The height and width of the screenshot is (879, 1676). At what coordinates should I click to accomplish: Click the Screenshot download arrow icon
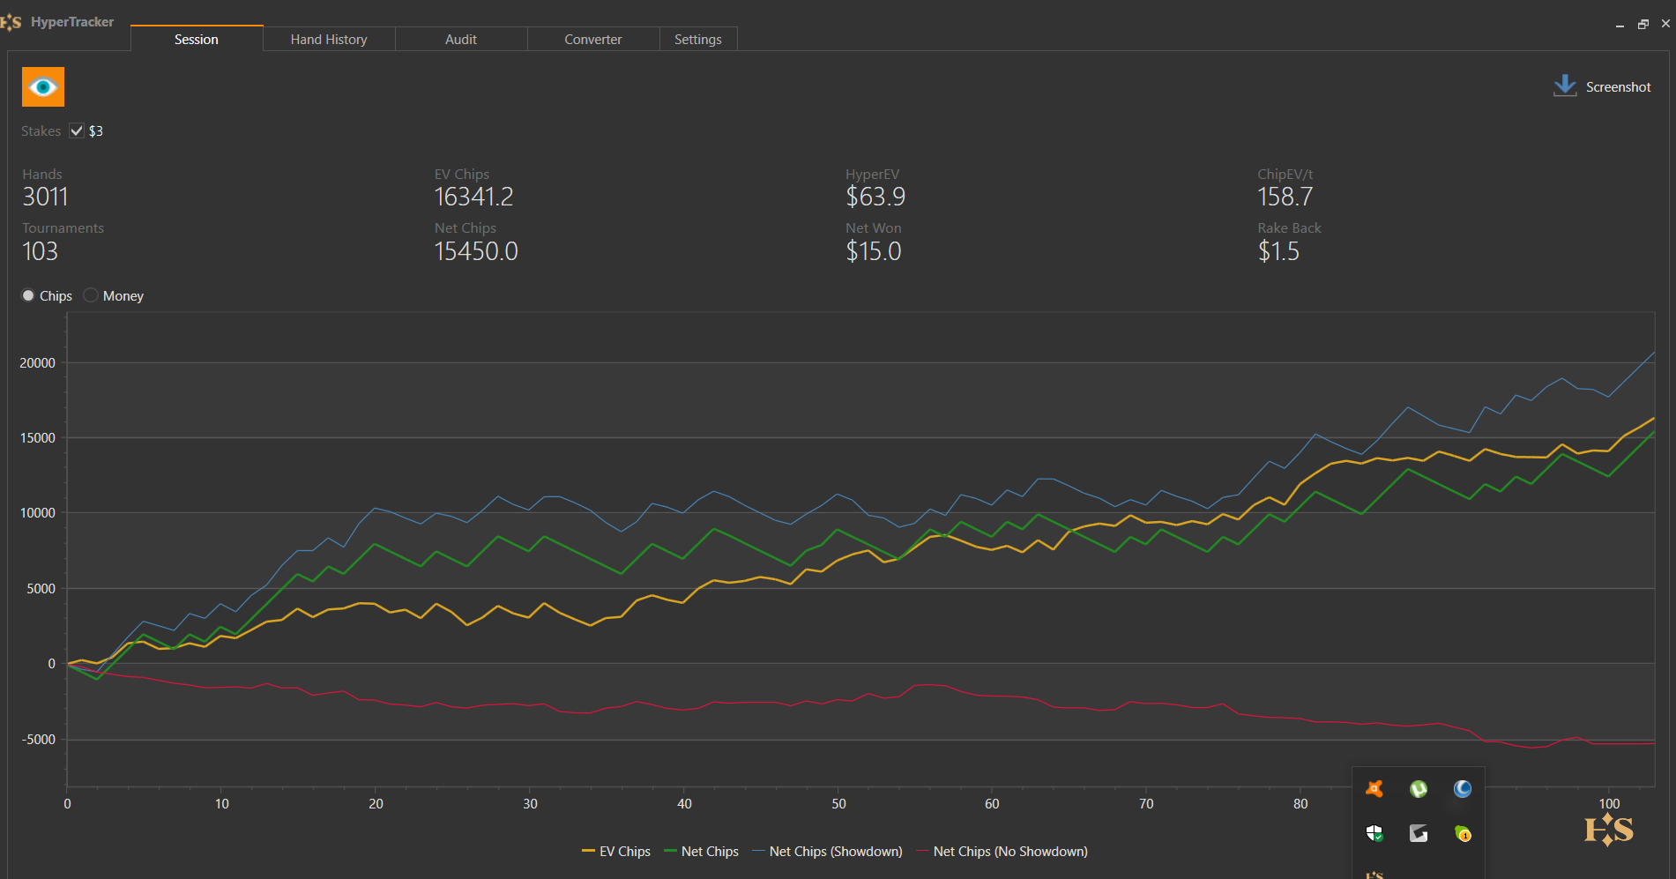(x=1565, y=86)
